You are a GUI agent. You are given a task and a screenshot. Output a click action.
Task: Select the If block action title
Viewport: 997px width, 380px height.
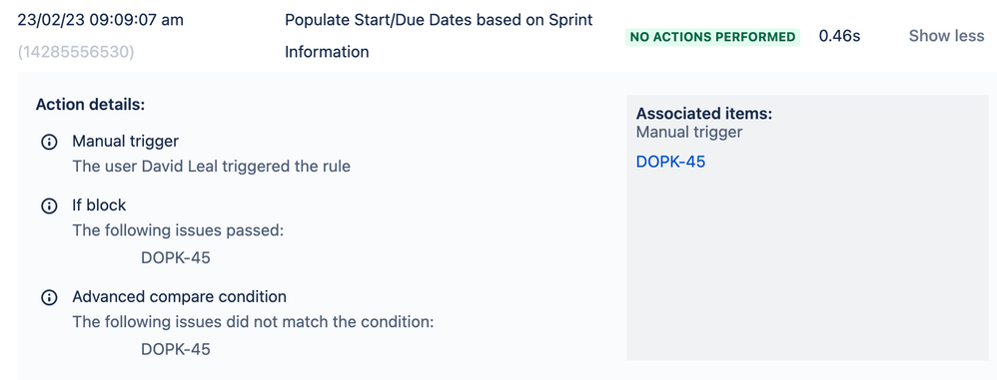(x=99, y=205)
